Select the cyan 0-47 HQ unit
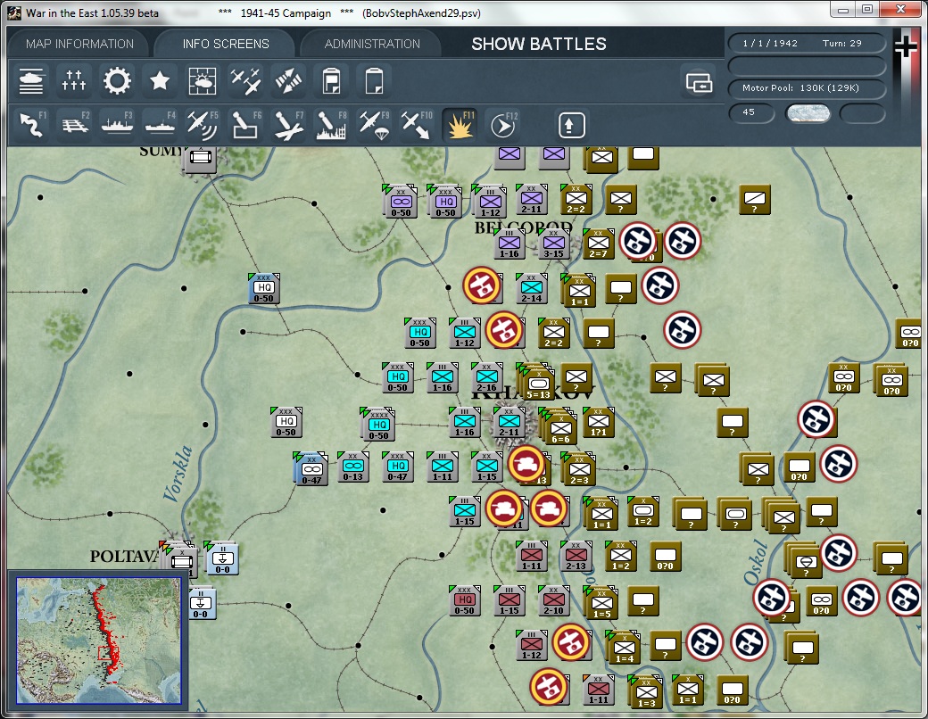The width and height of the screenshot is (928, 719). pyautogui.click(x=397, y=467)
